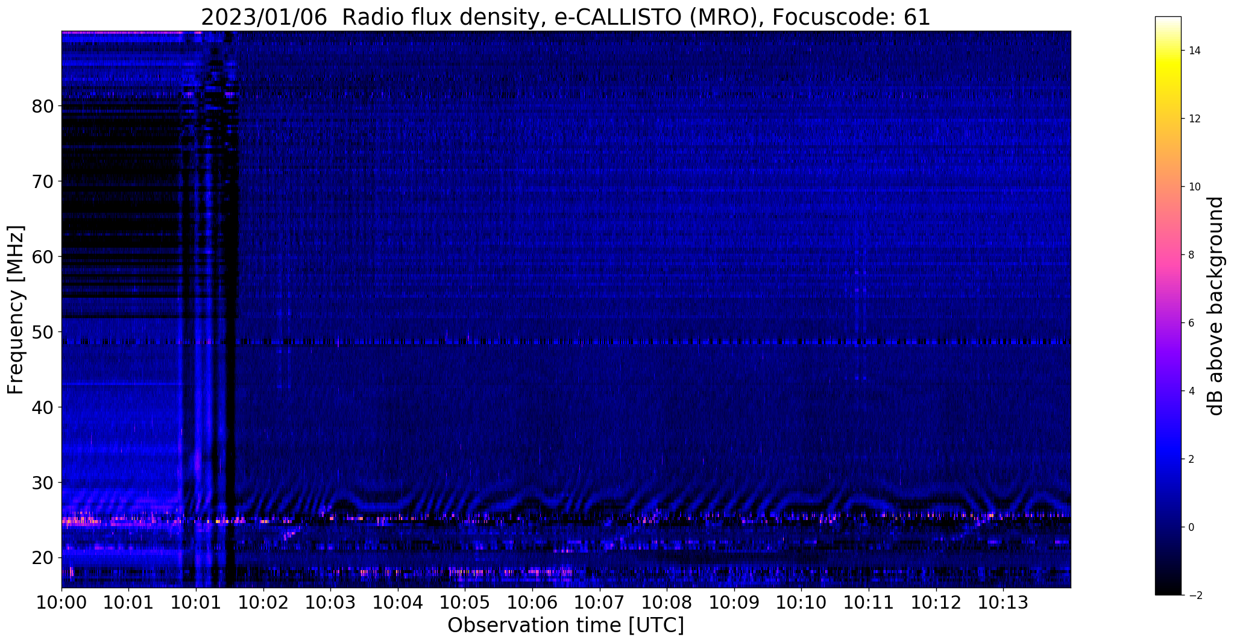Click the 10:13 time tick label

pyautogui.click(x=1003, y=602)
